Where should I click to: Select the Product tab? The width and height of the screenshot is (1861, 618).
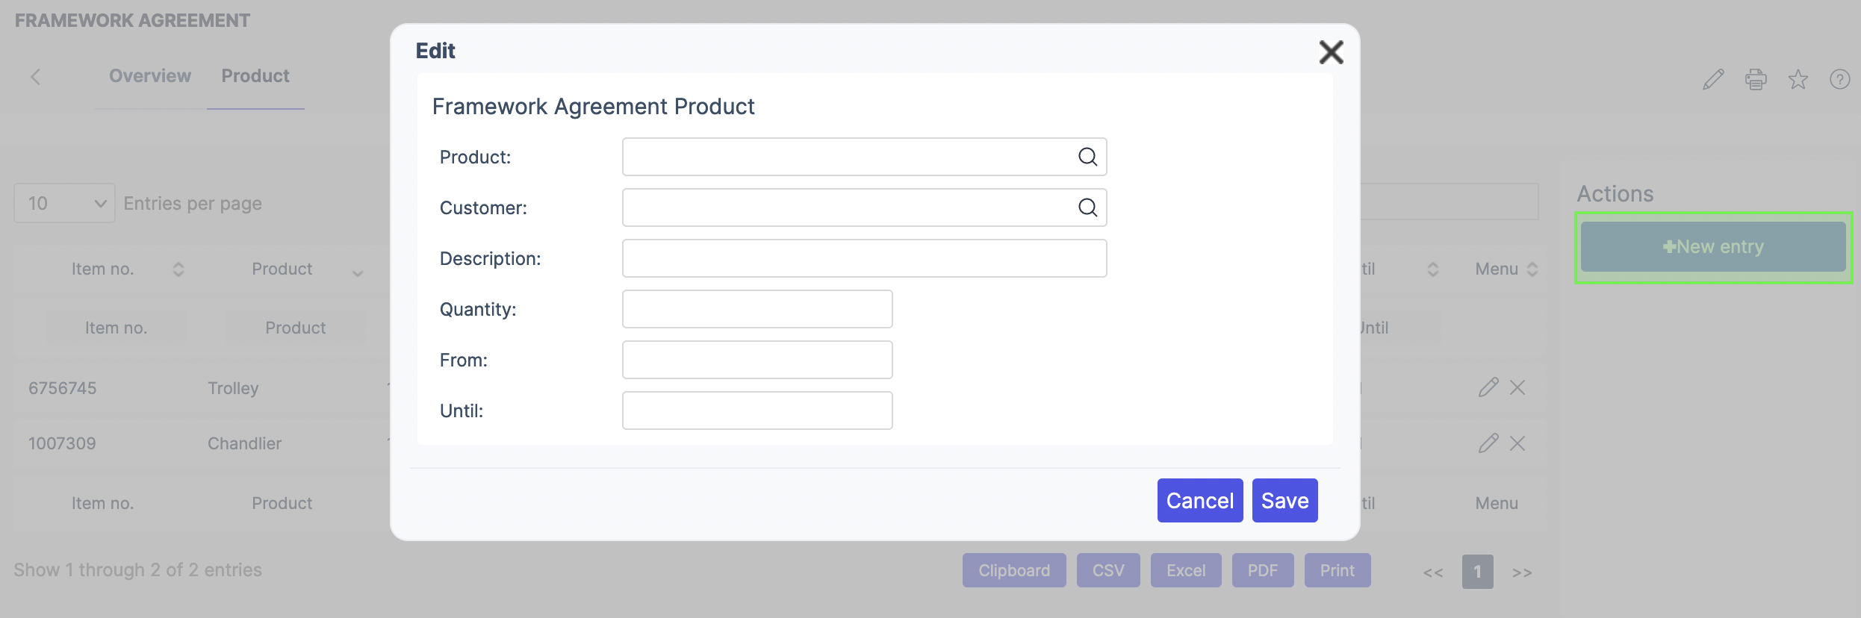(x=255, y=76)
